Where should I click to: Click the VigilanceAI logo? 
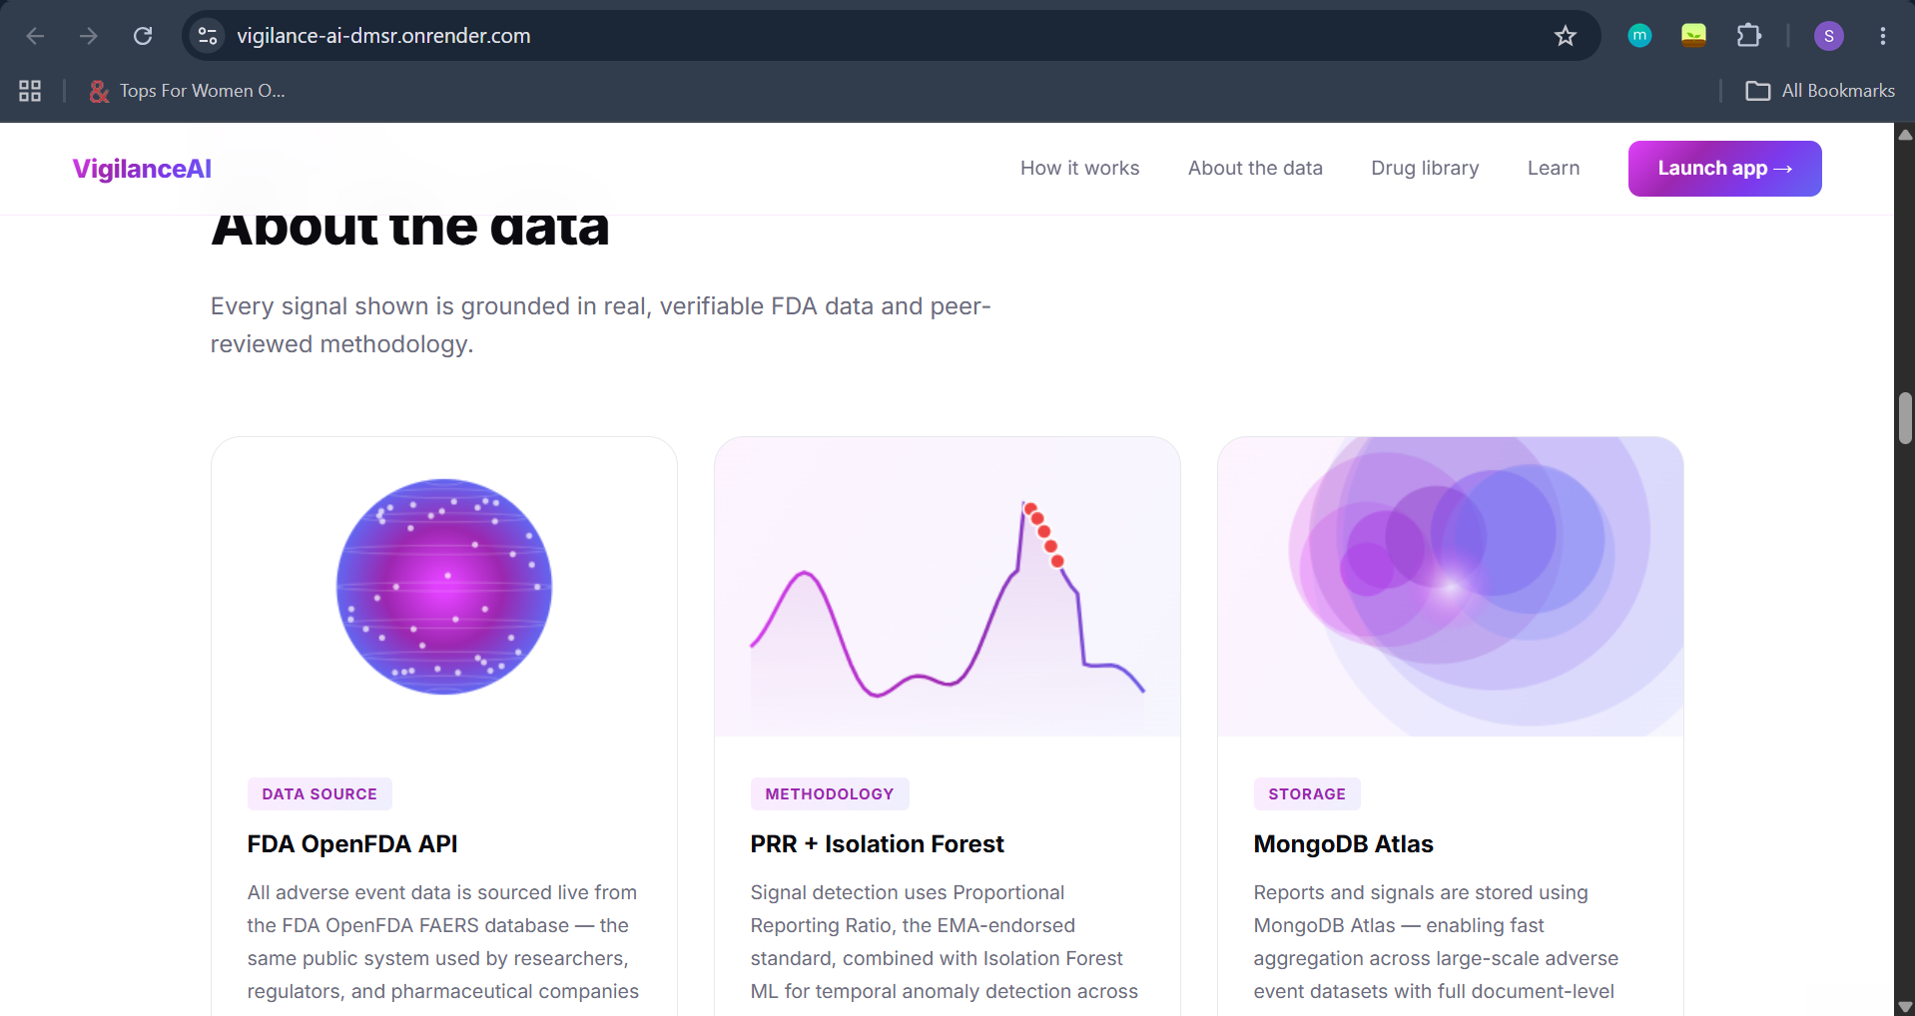tap(142, 169)
